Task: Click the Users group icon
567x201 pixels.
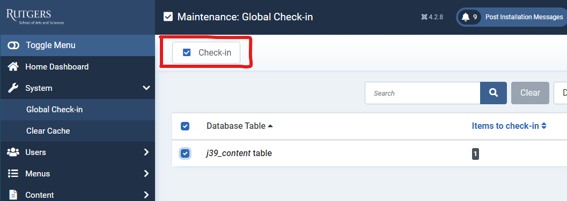Action: coord(13,152)
